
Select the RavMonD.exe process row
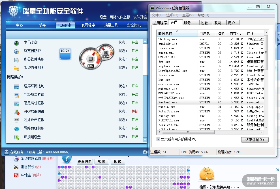tap(210, 102)
